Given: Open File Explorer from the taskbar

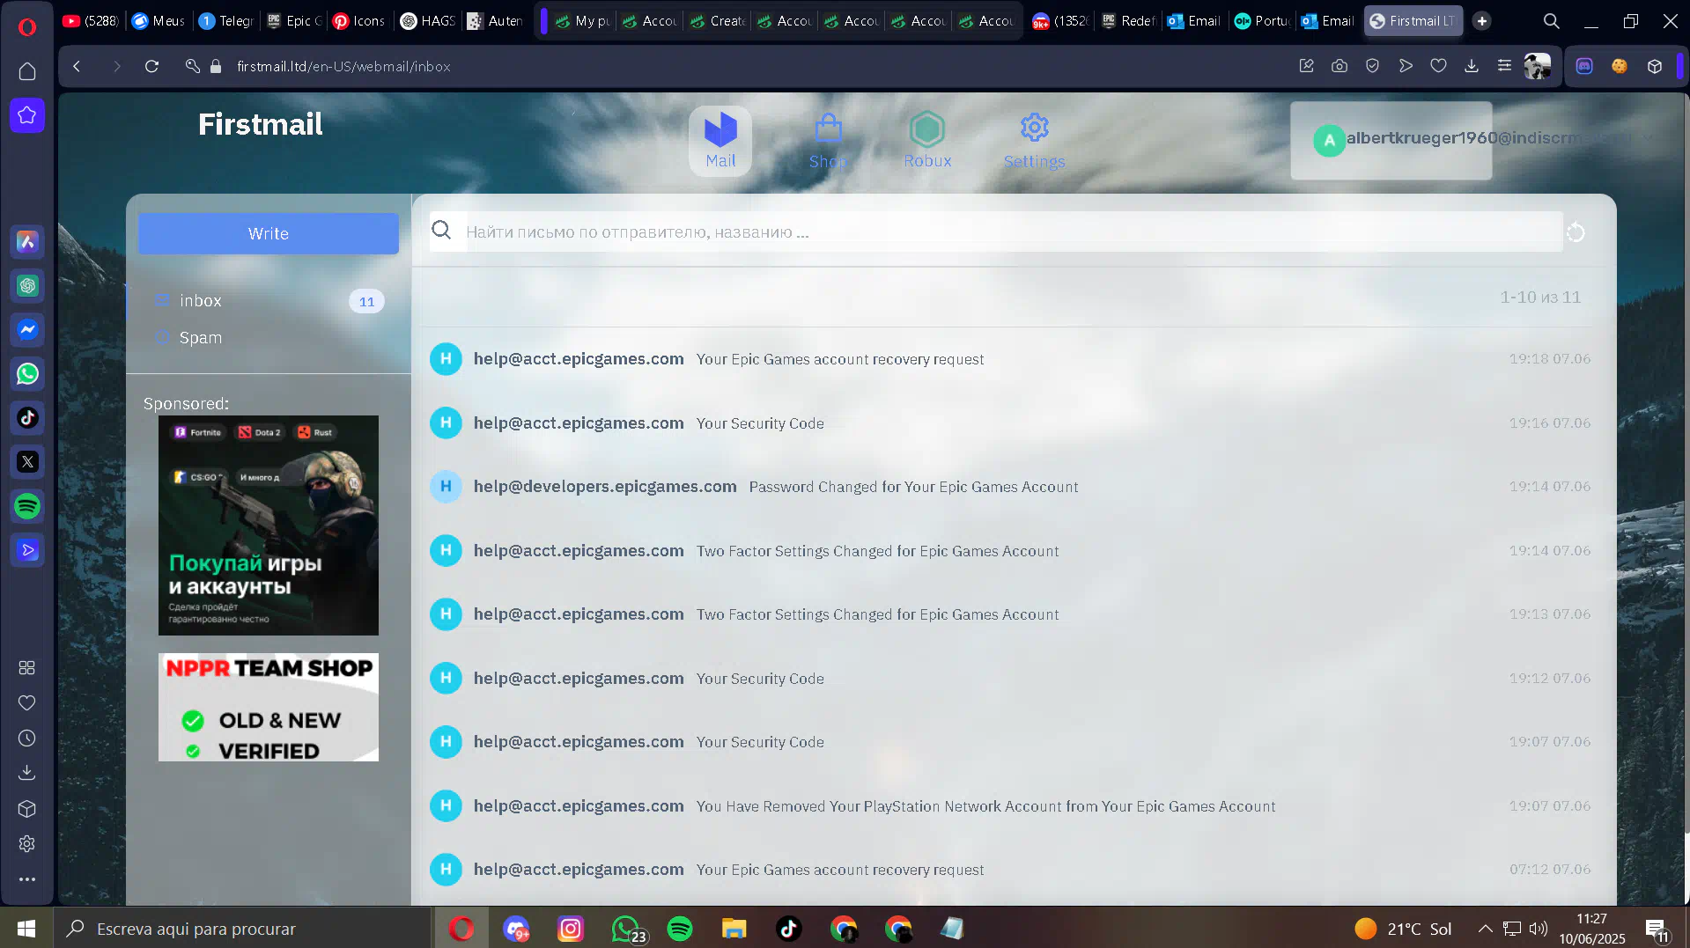Looking at the screenshot, I should (734, 929).
